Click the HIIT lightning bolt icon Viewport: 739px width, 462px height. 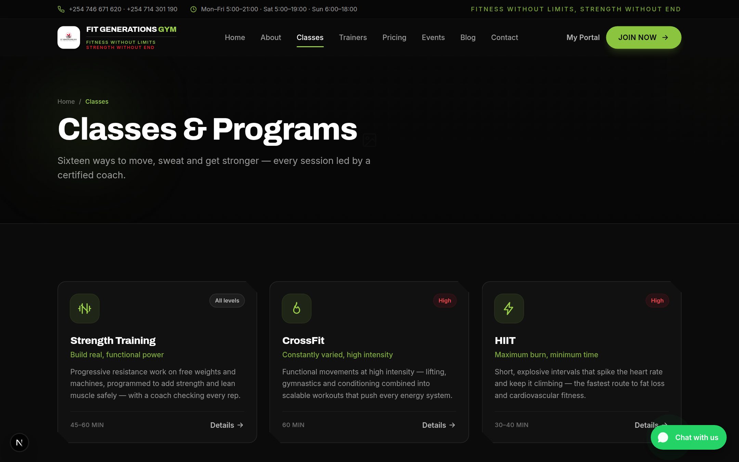[x=509, y=308]
